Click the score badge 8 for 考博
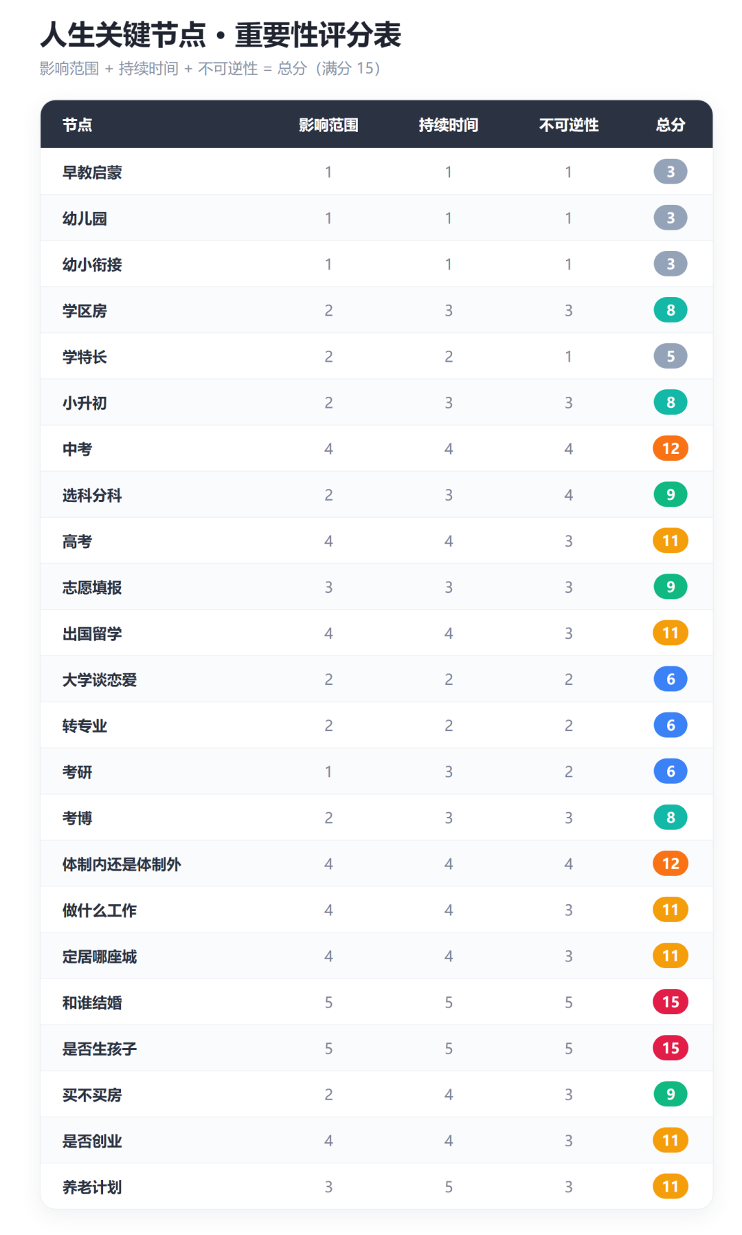Screen dimensions: 742x1235 tap(671, 817)
